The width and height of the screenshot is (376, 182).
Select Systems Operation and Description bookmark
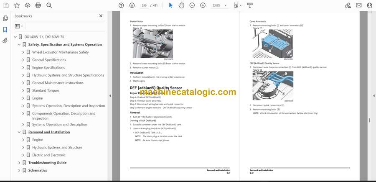(x=59, y=124)
